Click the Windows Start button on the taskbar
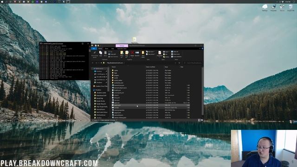Screen dimensions: 297x167 [2, 1]
